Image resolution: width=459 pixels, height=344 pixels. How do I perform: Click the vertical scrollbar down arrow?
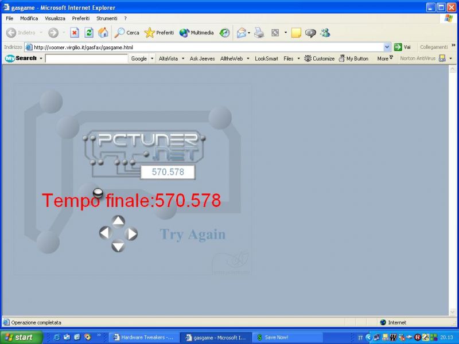coord(452,312)
